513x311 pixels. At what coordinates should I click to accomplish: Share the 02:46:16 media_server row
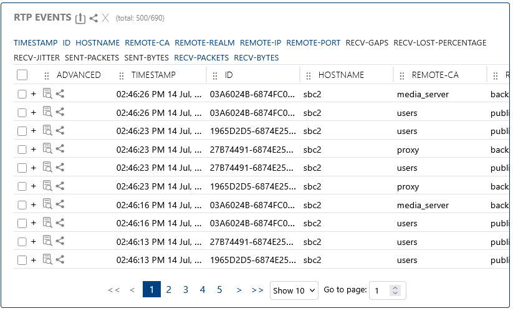[60, 204]
